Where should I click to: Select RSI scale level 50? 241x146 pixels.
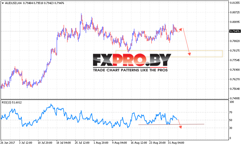[x=231, y=120]
